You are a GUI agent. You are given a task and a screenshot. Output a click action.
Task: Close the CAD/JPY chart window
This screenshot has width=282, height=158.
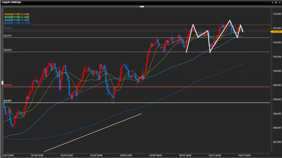coord(279,2)
